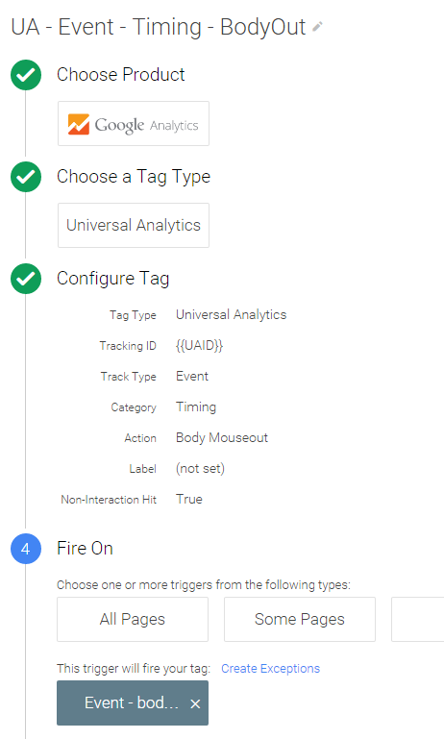
Task: Click the Fire On section heading
Action: [85, 549]
